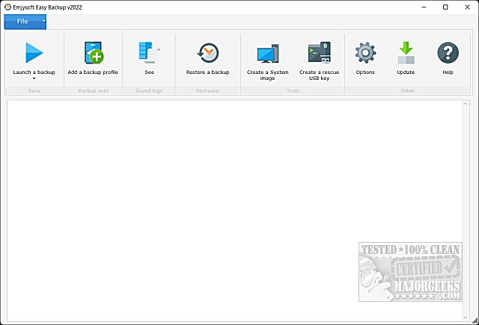Open the Launch a backup dropdown arrow
479x325 pixels.
coord(34,78)
